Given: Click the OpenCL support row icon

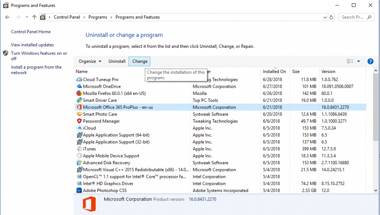Looking at the screenshot, I should click(x=79, y=176).
